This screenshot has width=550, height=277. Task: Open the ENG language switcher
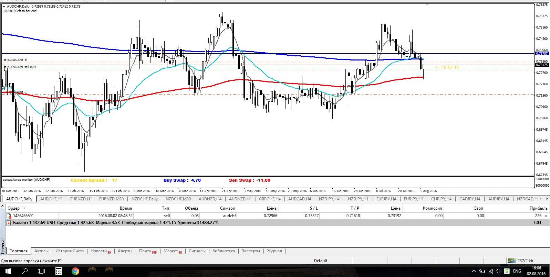(517, 271)
